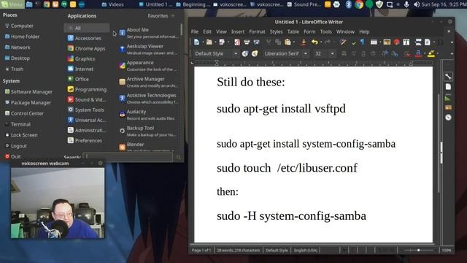
Task: Toggle print preview in Writer toolbar
Action: [x=256, y=42]
